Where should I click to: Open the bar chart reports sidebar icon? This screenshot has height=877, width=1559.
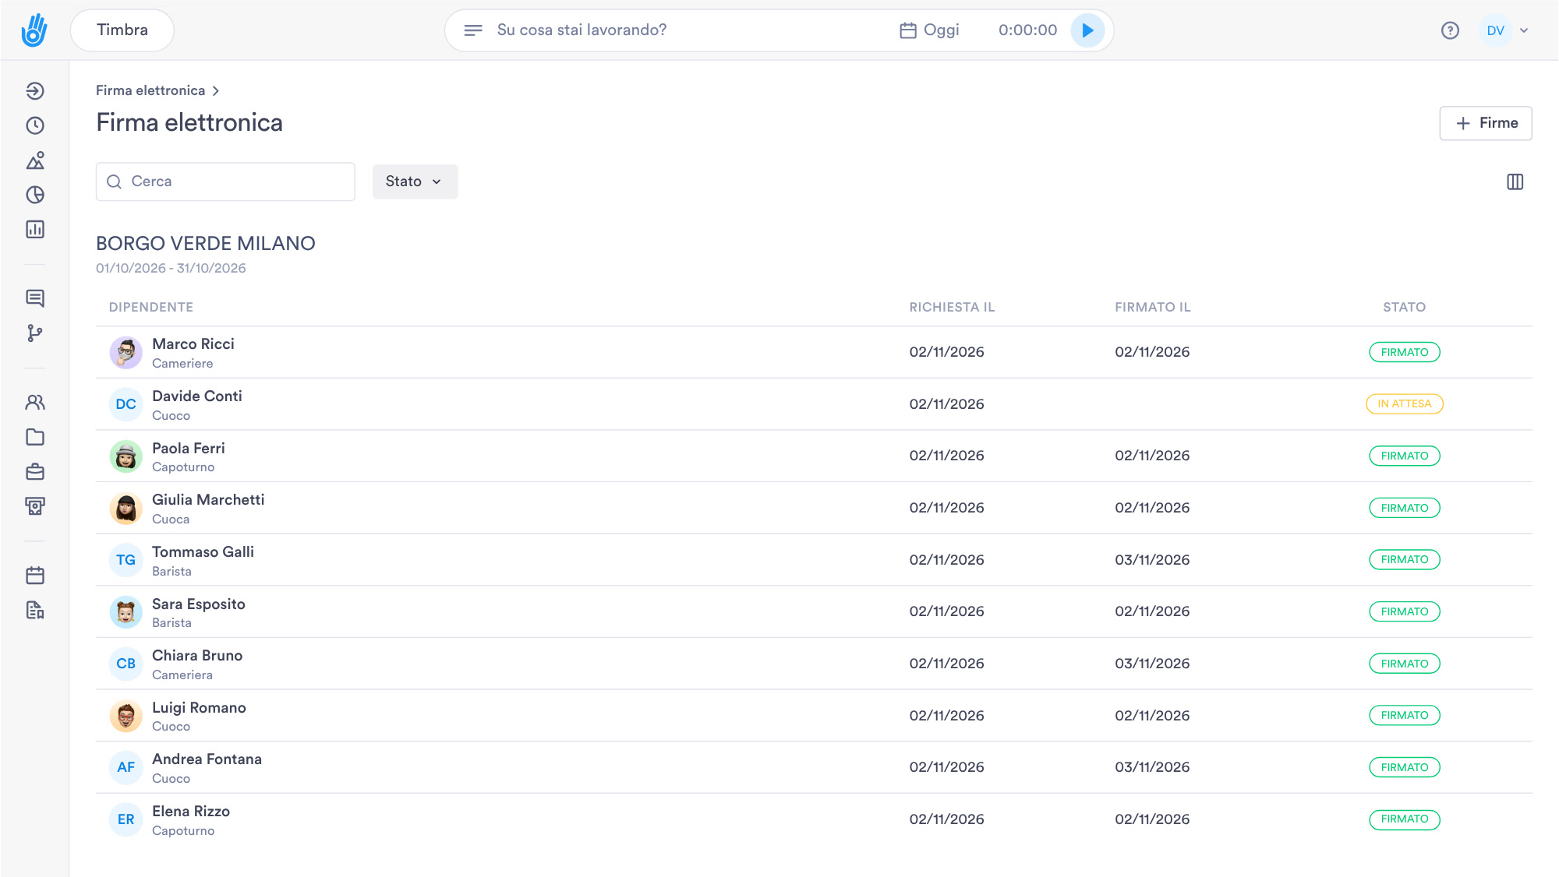35,229
